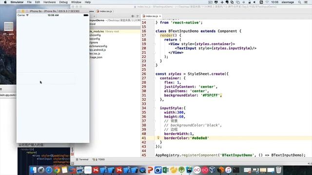Open VirtualBox from the Dock
312x175 pixels.
213,170
